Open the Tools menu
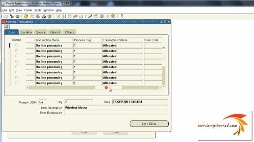The height and width of the screenshot is (142, 254). click(x=38, y=10)
